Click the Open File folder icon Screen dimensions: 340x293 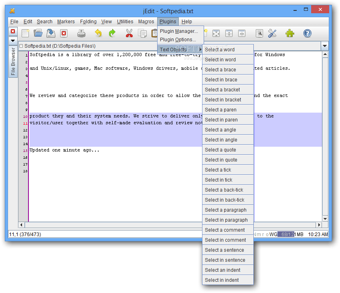click(38, 33)
